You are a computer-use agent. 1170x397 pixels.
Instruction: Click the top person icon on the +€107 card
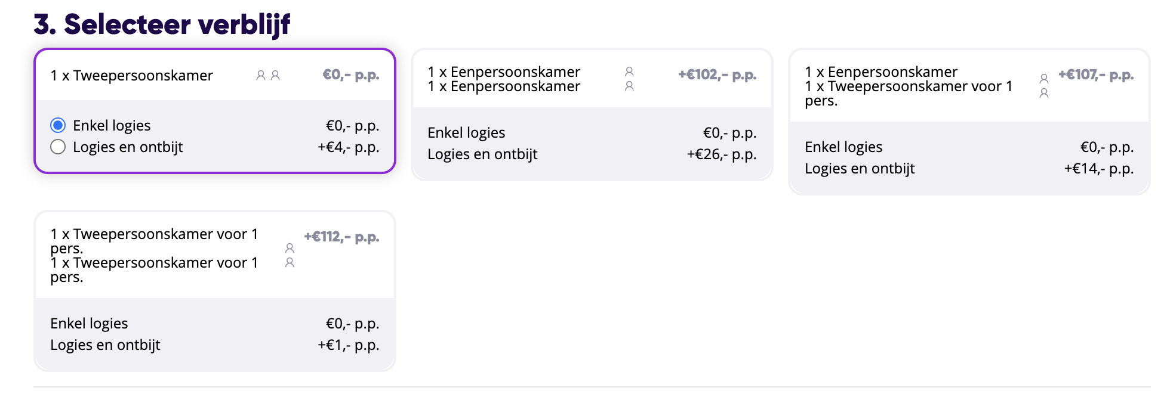coord(1043,79)
